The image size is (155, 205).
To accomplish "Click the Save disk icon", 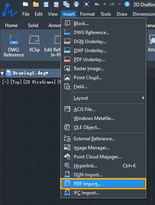I will pos(46,4).
